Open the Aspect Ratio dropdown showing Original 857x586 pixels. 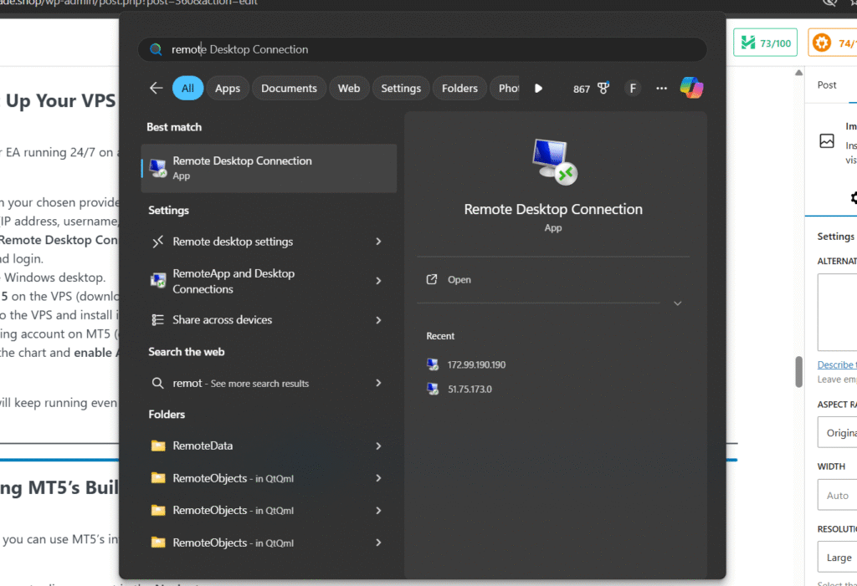(837, 432)
